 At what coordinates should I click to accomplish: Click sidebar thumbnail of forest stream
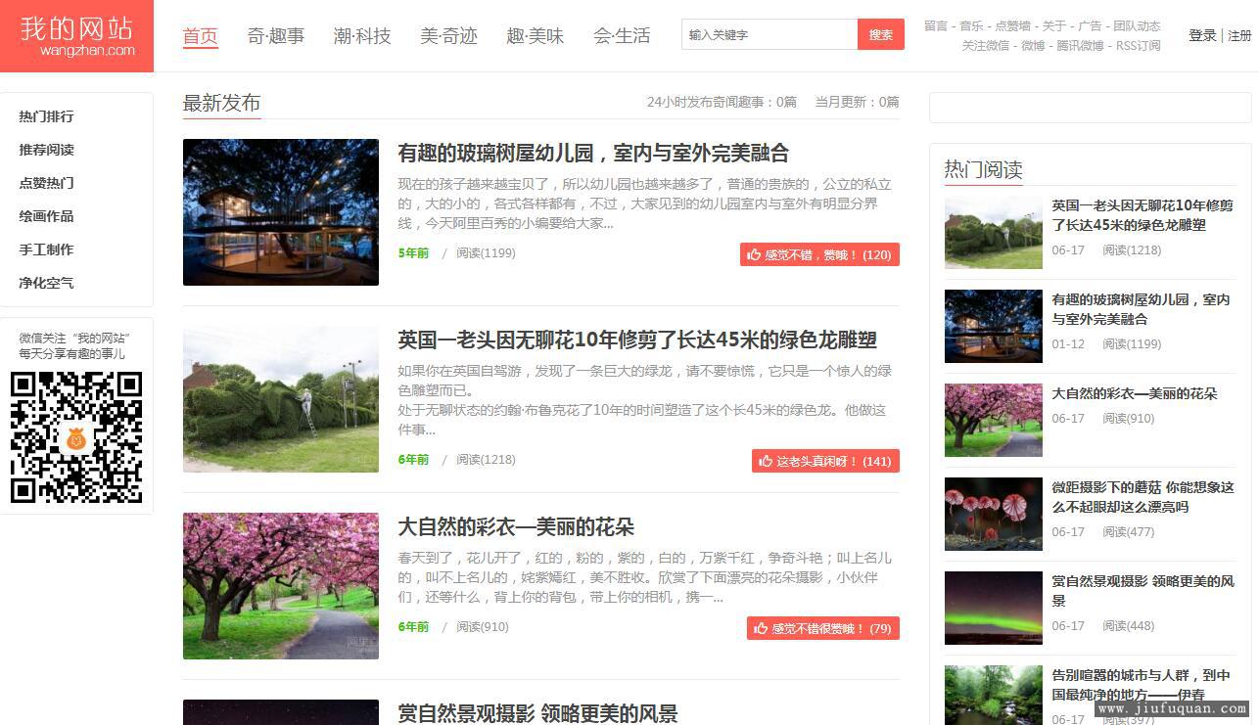coord(994,696)
